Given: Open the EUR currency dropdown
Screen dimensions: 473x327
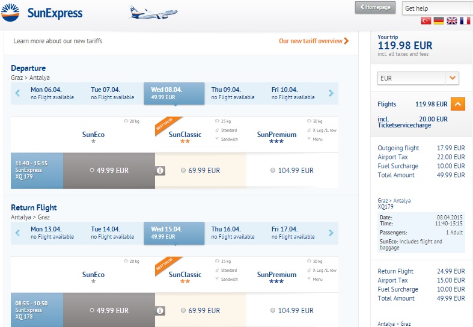Looking at the screenshot, I should click(452, 78).
